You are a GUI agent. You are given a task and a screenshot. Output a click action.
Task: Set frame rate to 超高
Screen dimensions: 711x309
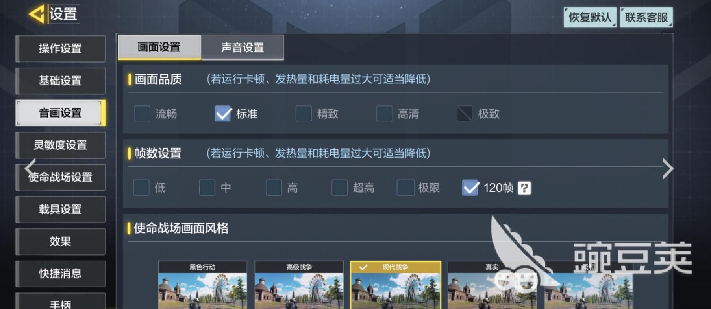(340, 188)
